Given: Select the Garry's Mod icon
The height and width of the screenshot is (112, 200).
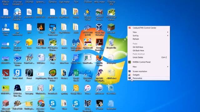Looking at the screenshot, I should click(17, 73).
